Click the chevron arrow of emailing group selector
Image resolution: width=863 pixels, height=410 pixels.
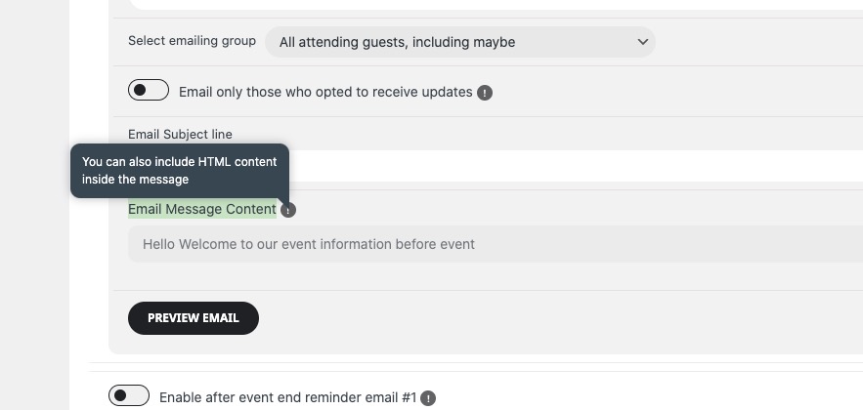[642, 42]
